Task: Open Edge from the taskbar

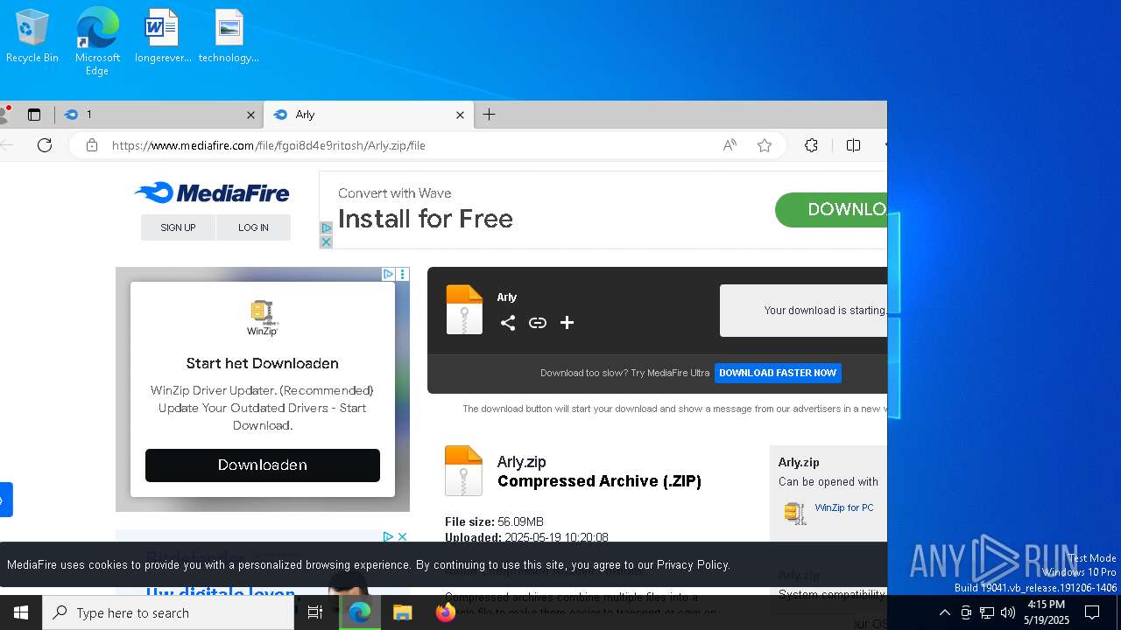Action: click(x=360, y=612)
